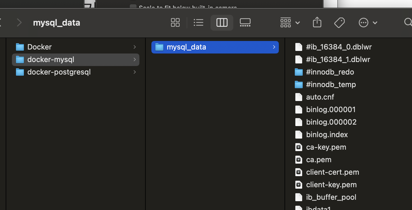Click the binlog.index document icon
Viewport: 412px width, 210px height.
(298, 135)
